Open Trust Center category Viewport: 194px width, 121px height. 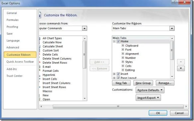coord(15,76)
